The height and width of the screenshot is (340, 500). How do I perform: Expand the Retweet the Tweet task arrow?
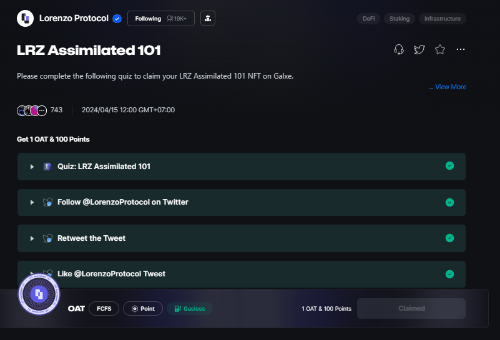click(32, 238)
